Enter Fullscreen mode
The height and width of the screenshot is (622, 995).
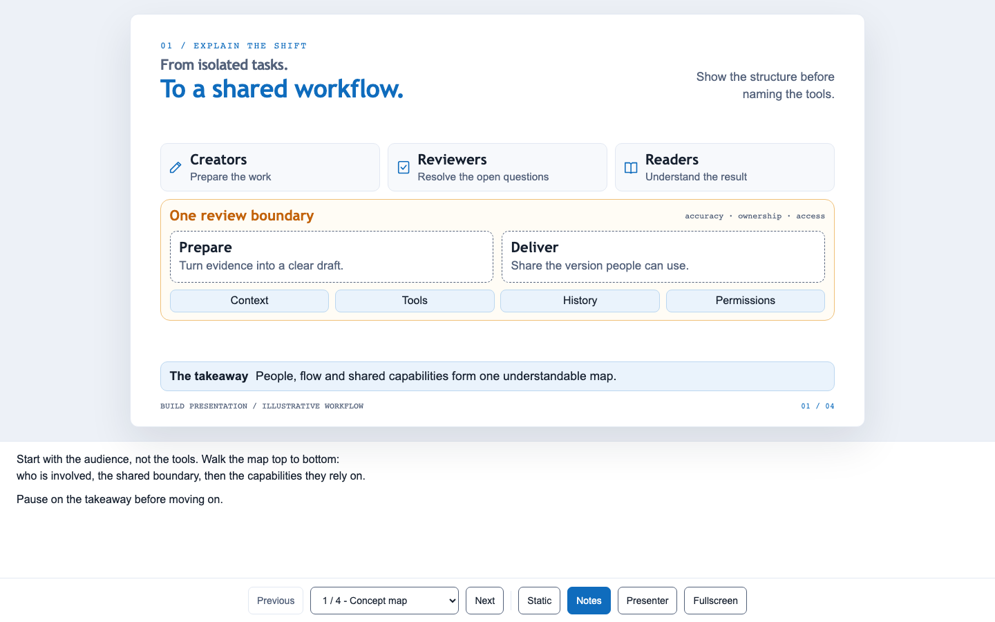coord(715,601)
